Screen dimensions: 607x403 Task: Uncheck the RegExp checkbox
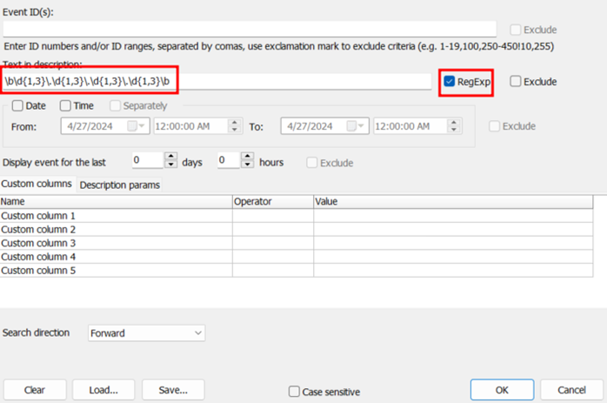click(x=449, y=81)
